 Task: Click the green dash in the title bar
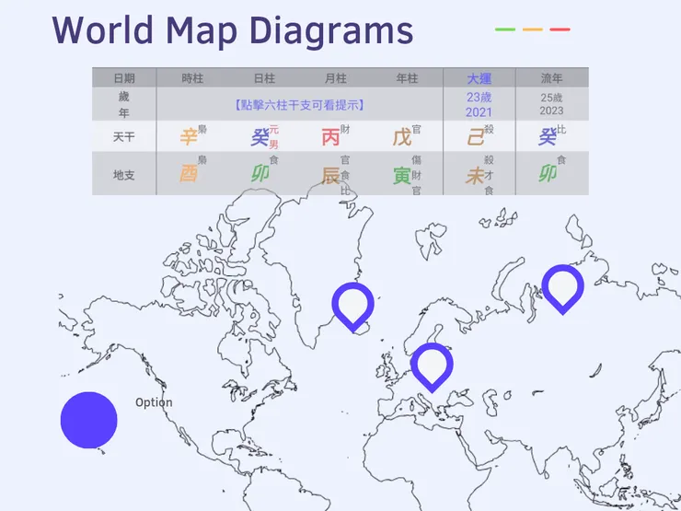click(x=505, y=29)
